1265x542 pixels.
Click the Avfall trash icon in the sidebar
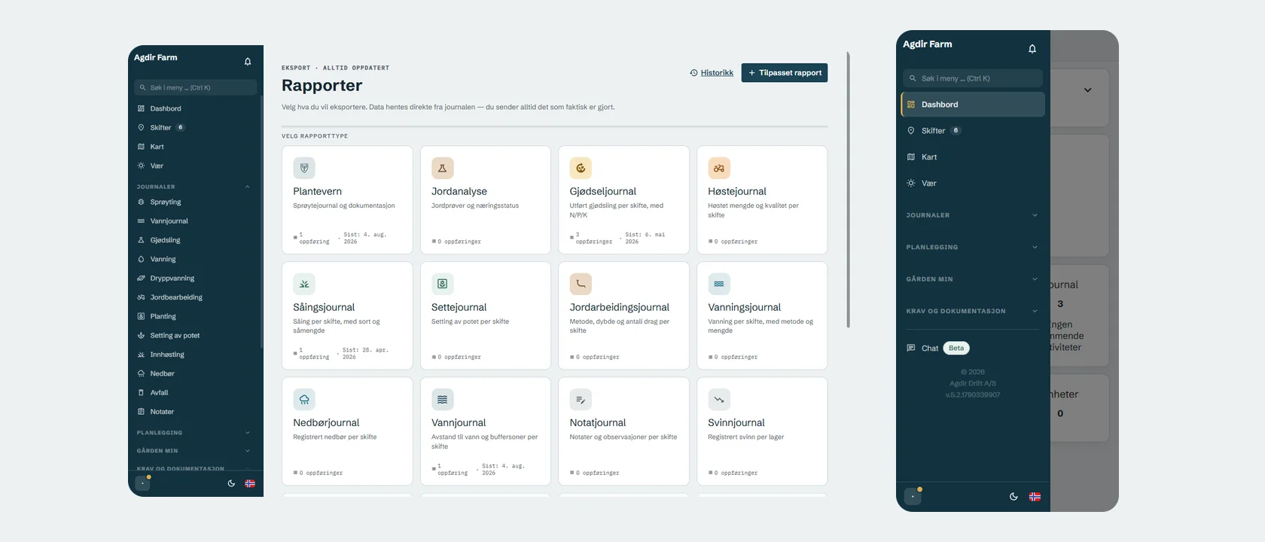pos(141,393)
